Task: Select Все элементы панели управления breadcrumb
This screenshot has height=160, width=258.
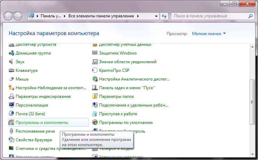Action: coord(101,16)
